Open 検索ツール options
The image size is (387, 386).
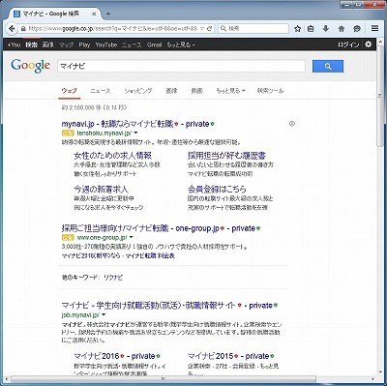[x=270, y=91]
